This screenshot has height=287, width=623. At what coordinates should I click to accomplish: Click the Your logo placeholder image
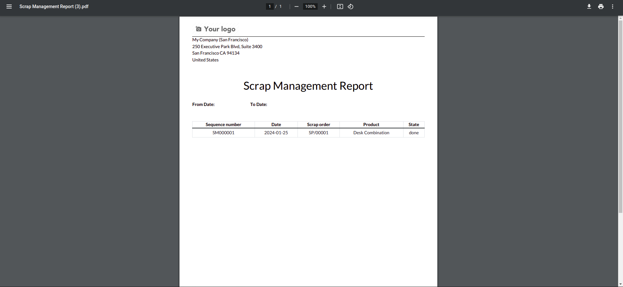(216, 29)
